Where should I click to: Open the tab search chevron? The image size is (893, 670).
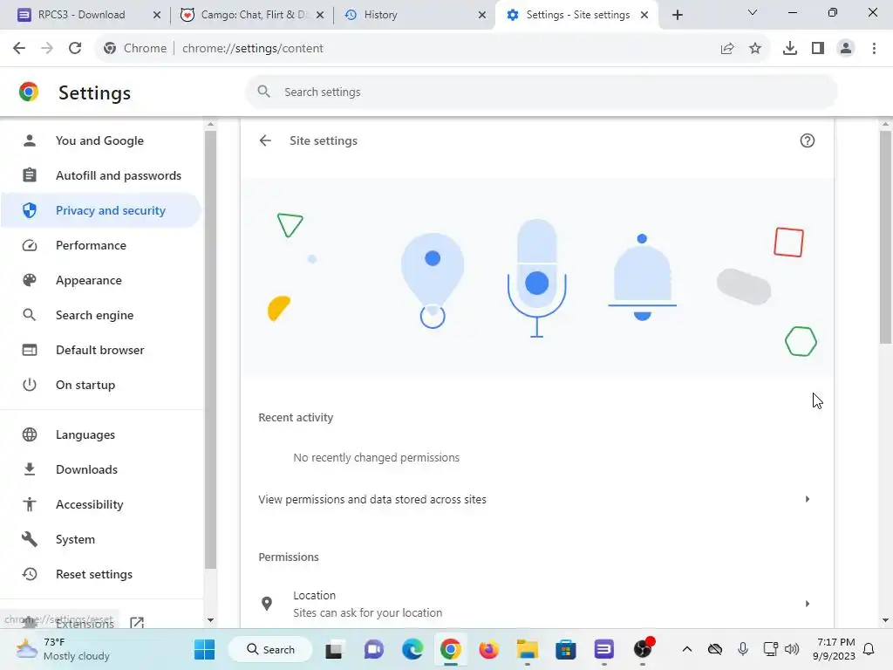[x=752, y=12]
